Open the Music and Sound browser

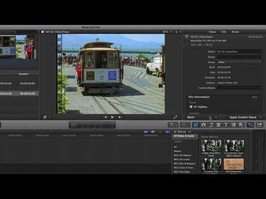(211, 125)
